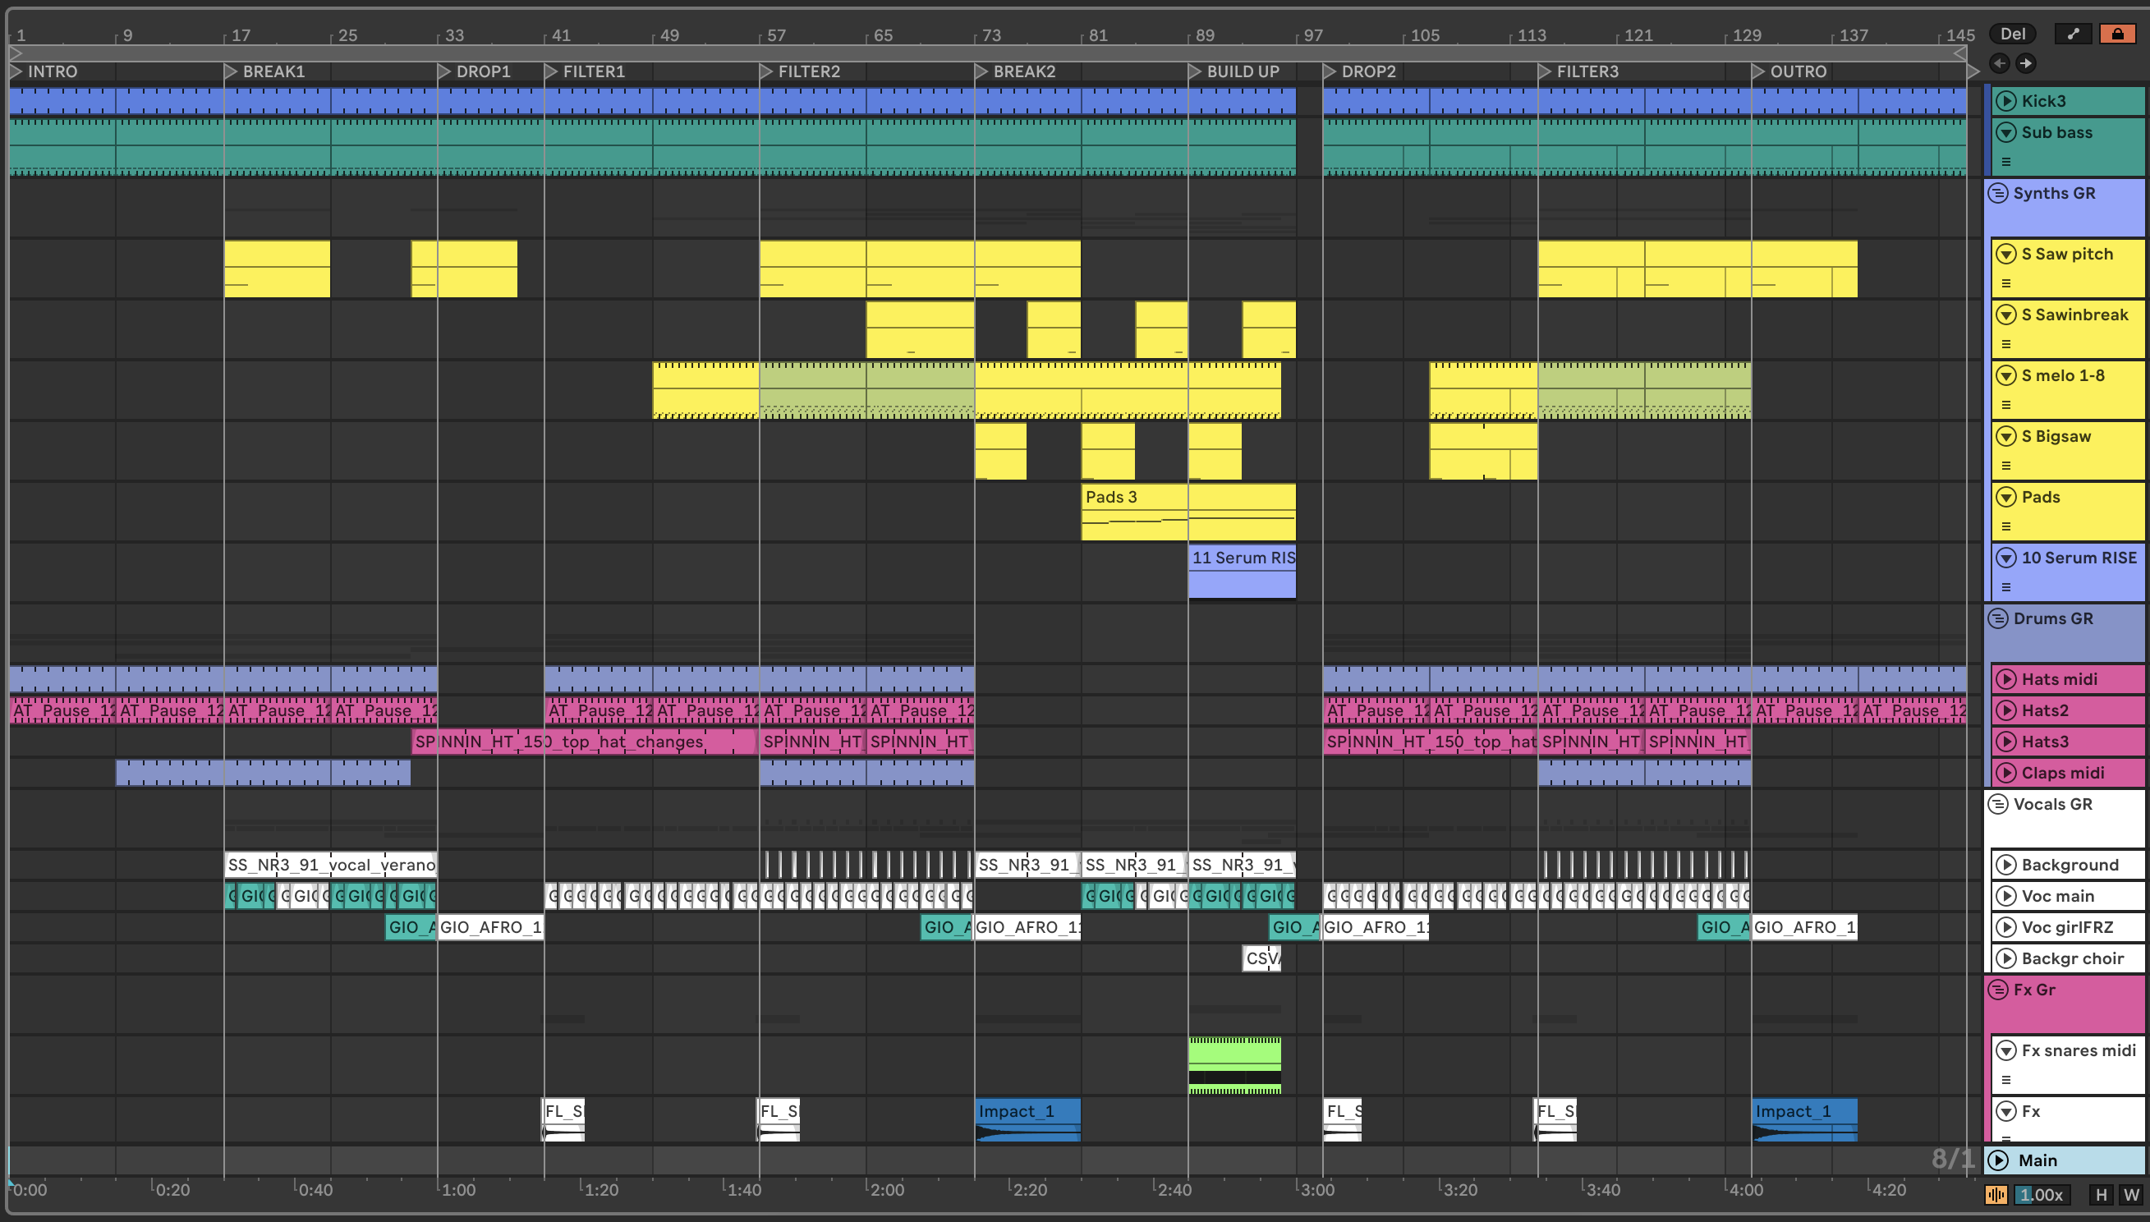Toggle the audio waveform view button
This screenshot has width=2150, height=1222.
1996,1194
